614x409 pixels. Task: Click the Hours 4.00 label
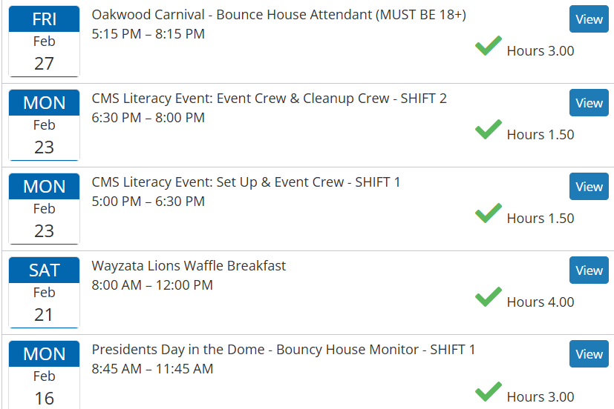tap(540, 302)
